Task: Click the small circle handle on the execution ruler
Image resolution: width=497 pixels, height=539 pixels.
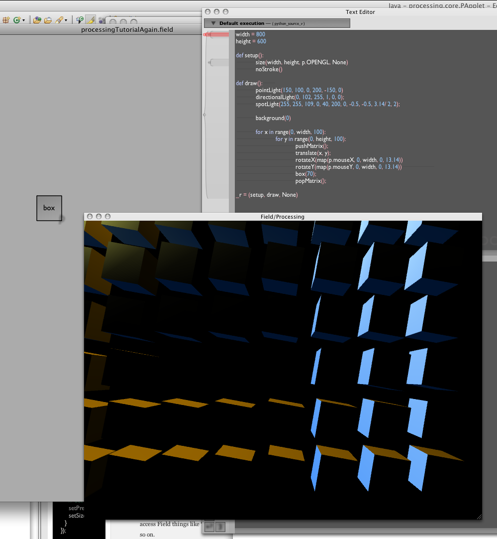Action: pos(204,115)
